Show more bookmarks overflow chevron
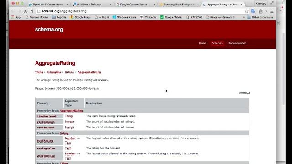This screenshot has width=292, height=164. (x=243, y=17)
